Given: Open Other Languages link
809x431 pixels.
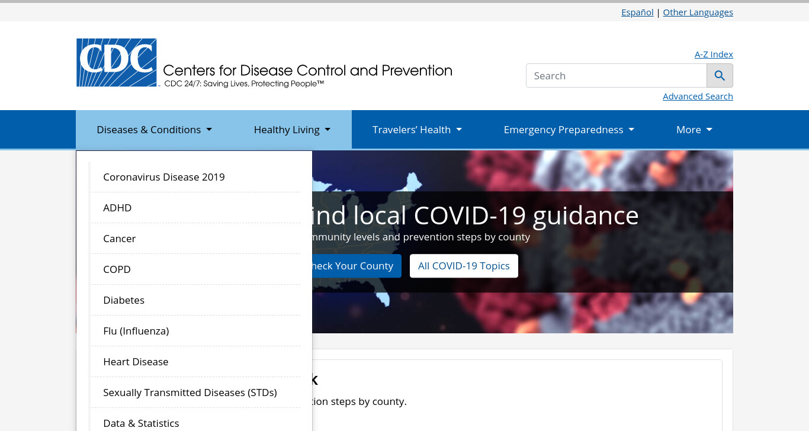Looking at the screenshot, I should (x=698, y=12).
